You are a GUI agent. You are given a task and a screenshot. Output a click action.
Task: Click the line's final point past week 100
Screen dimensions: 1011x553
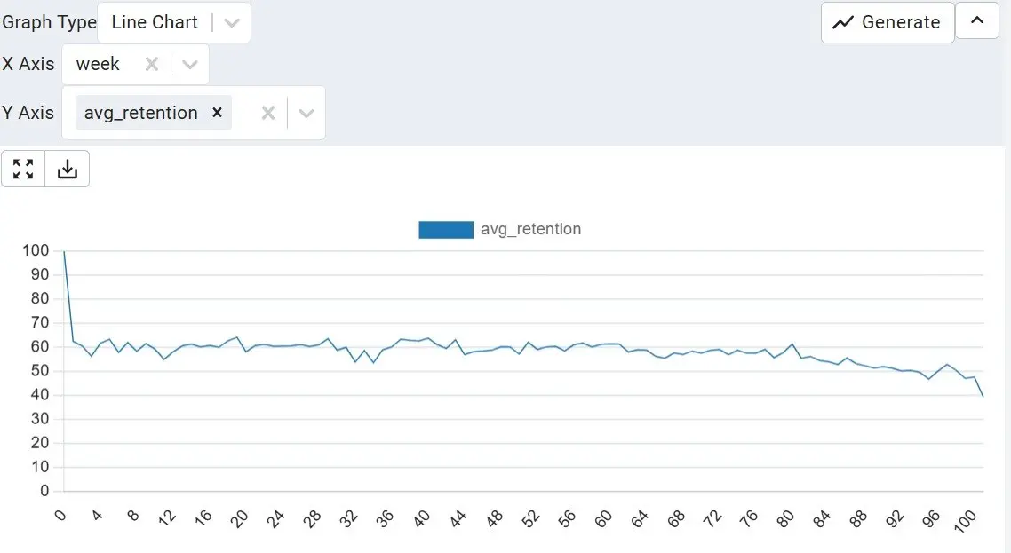983,396
